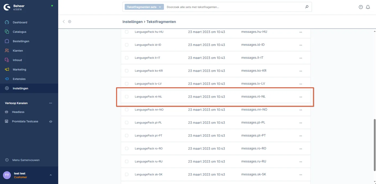Click the Extensies plug icon
Screen dimensions: 376x184
7,79
